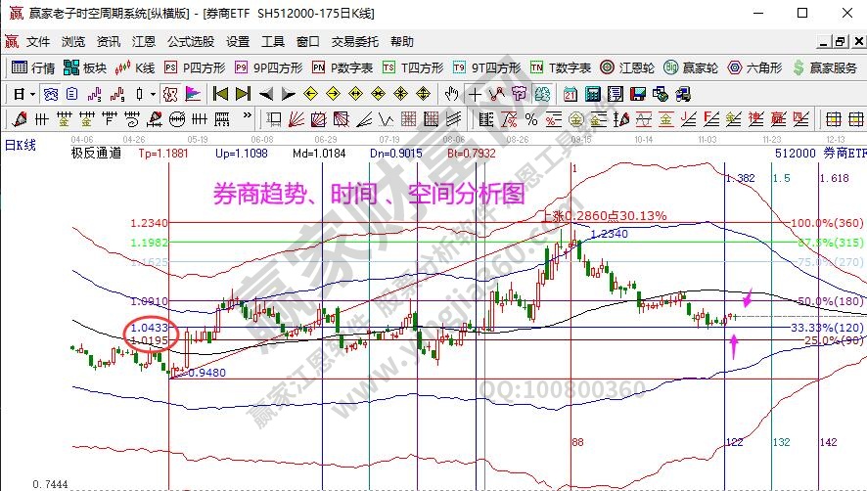
Task: Open the 江恩 menu
Action: coord(143,42)
